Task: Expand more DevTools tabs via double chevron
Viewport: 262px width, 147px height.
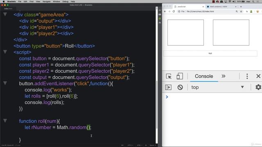Action: point(224,76)
